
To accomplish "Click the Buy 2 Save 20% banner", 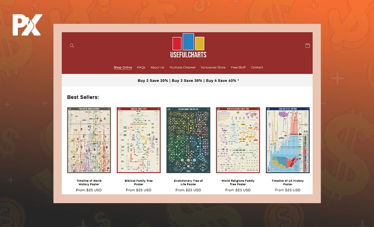I will [188, 80].
